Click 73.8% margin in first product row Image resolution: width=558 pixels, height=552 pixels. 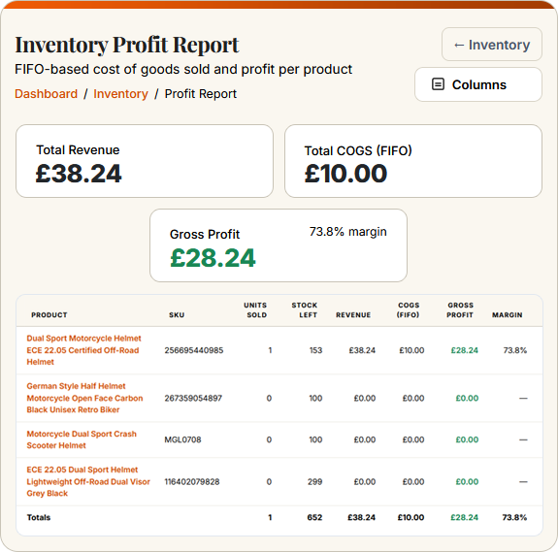point(514,350)
